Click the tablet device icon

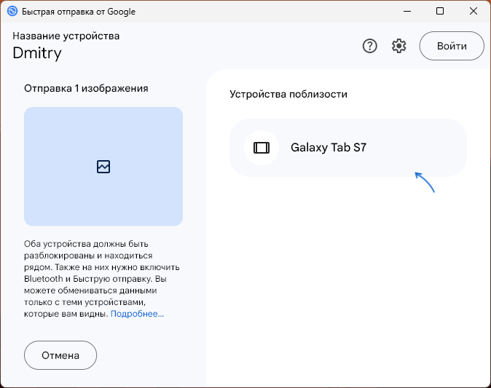(x=262, y=148)
